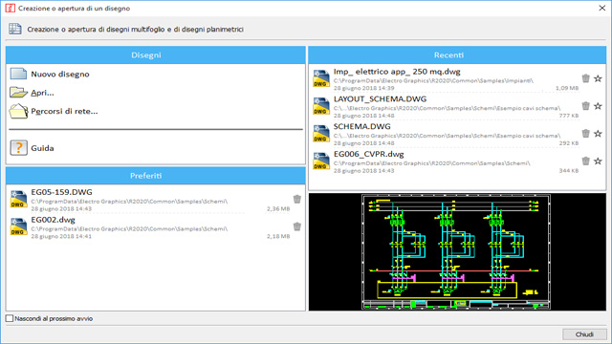
Task: Click the 2,18 MB file size
Action: (x=278, y=236)
